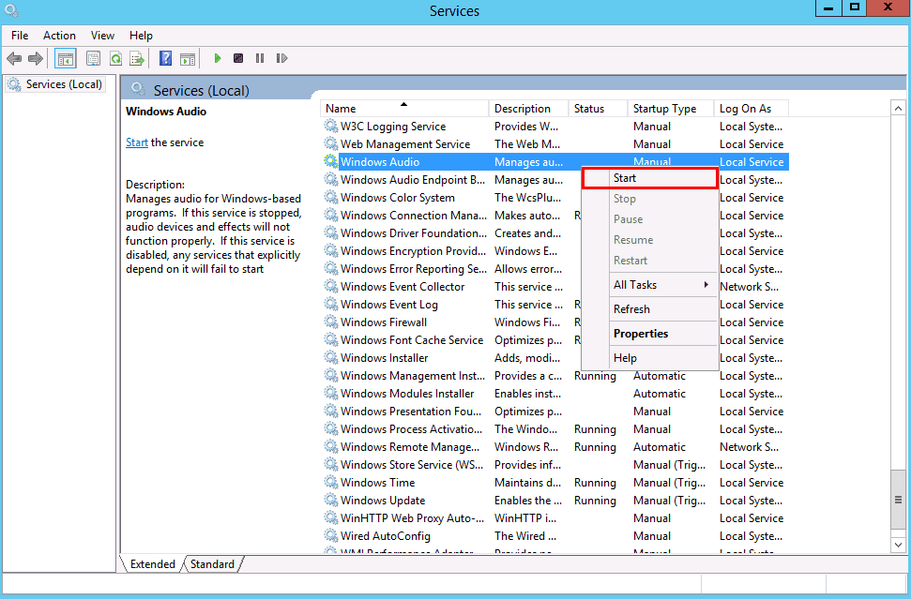The height and width of the screenshot is (599, 911).
Task: Click the Show/Hide Console Tree icon
Action: [x=65, y=58]
